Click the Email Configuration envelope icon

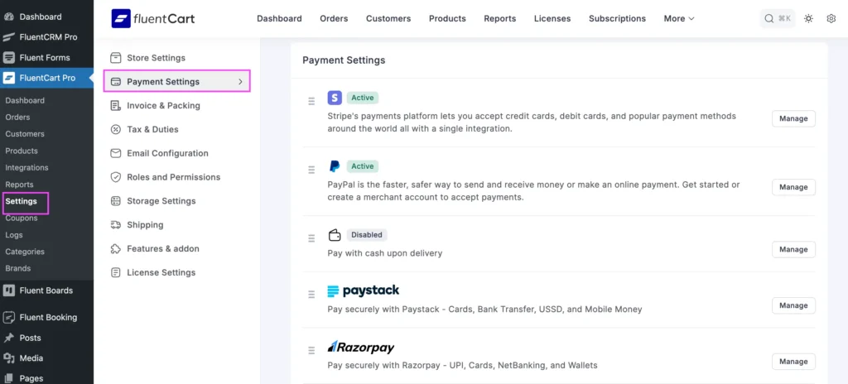coord(115,153)
